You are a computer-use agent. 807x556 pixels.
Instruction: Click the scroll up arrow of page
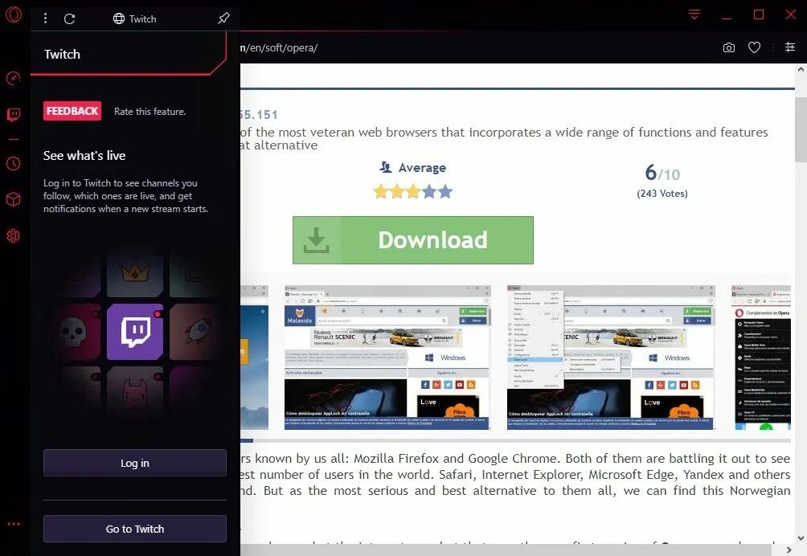(801, 69)
